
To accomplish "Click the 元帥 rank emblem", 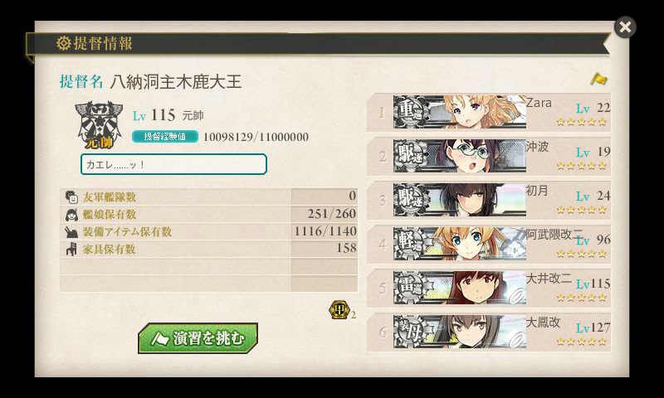I will coord(99,124).
